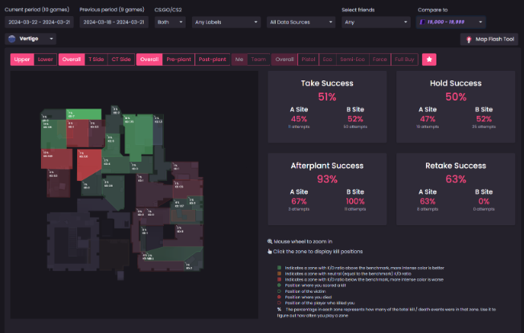This screenshot has height=333, width=524.
Task: Click the star favorite button
Action: [429, 60]
